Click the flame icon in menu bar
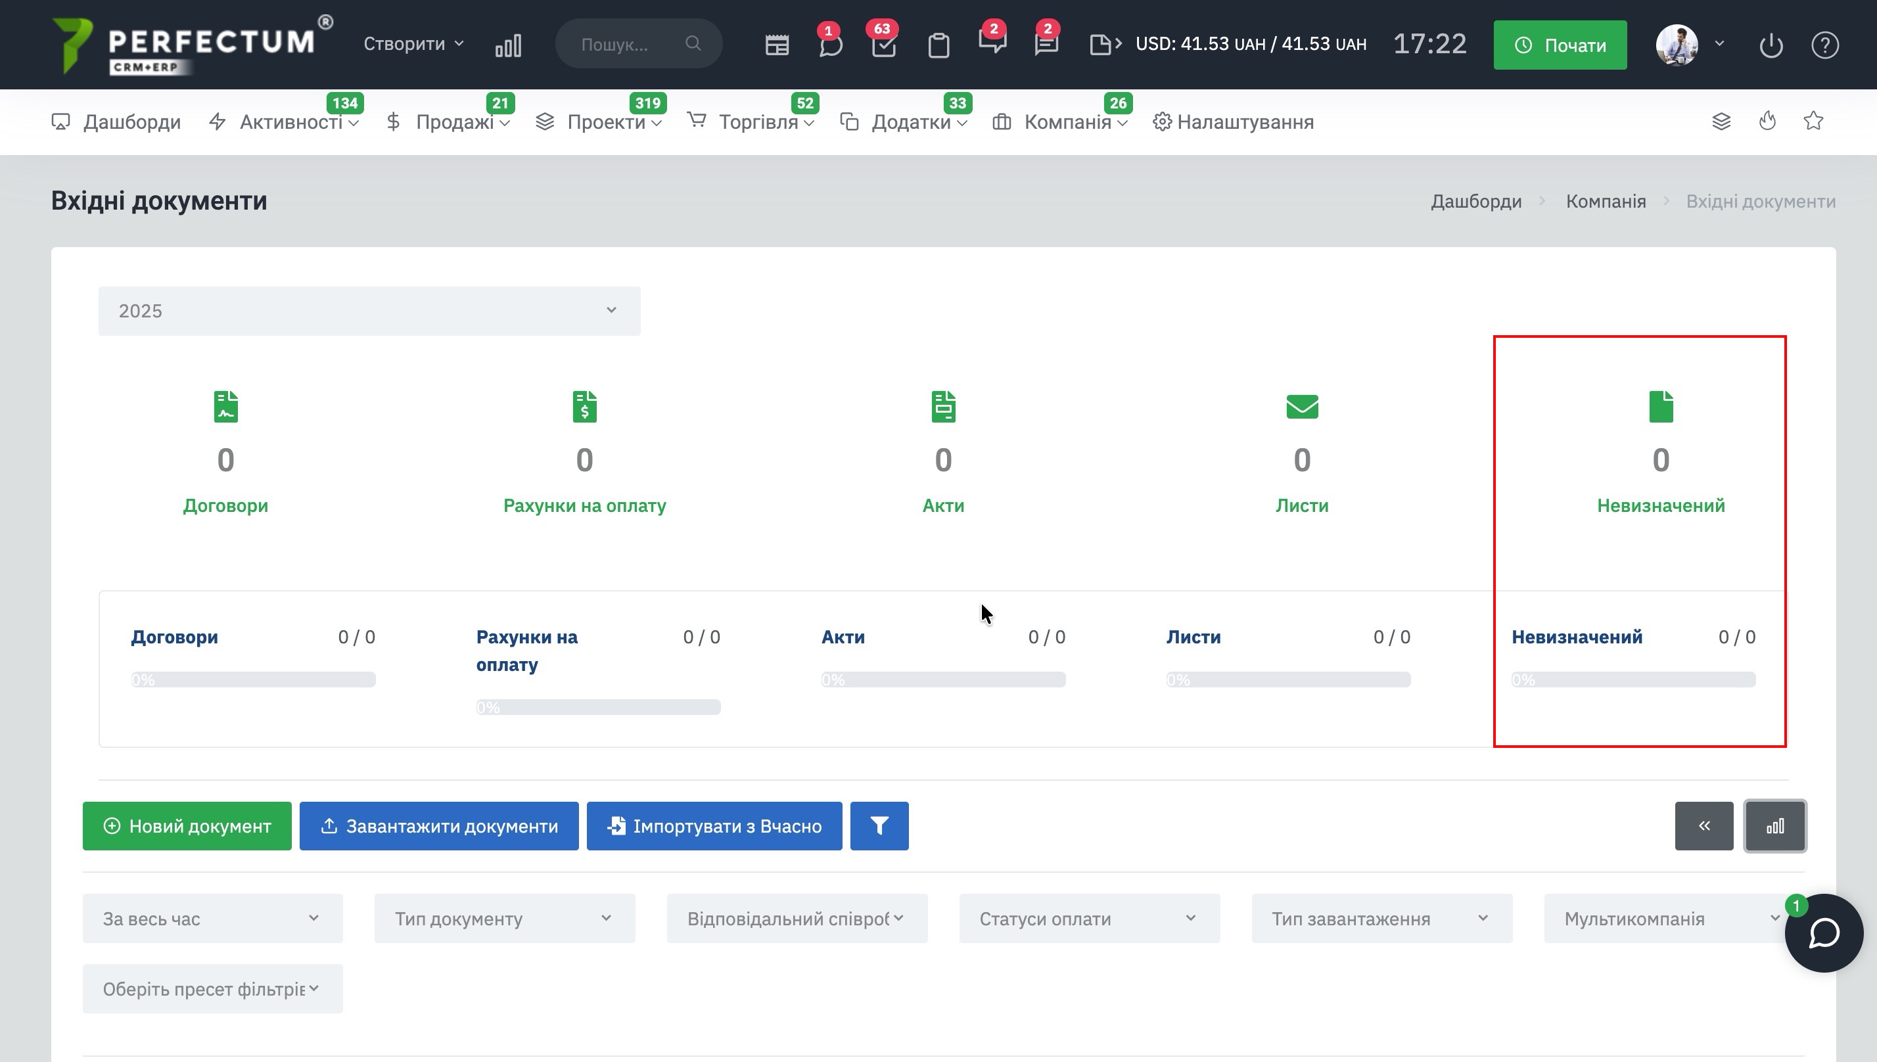The width and height of the screenshot is (1877, 1062). tap(1767, 121)
